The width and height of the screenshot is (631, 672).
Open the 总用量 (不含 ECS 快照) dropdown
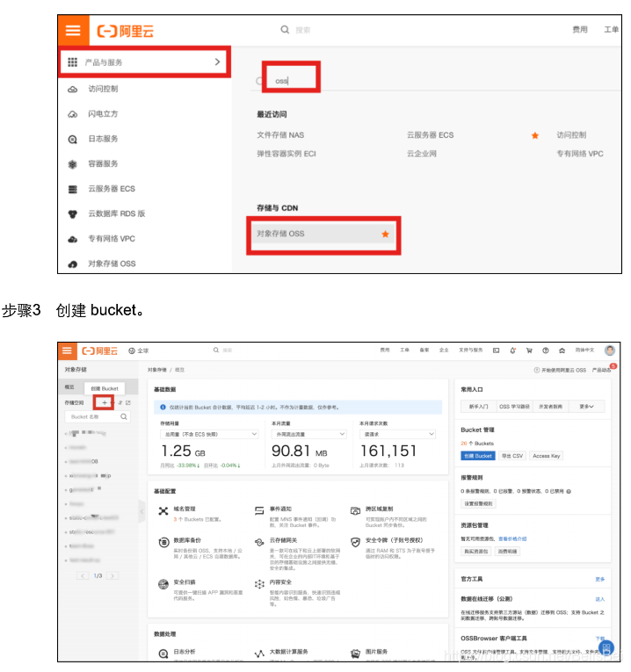(209, 434)
